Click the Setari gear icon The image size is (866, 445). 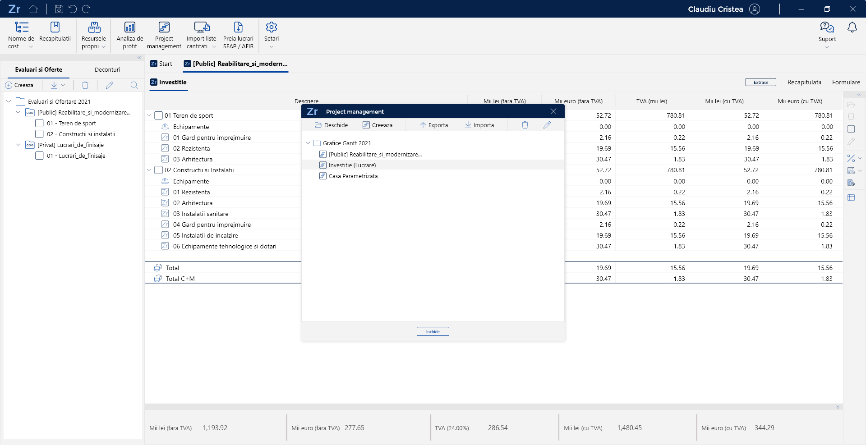271,28
